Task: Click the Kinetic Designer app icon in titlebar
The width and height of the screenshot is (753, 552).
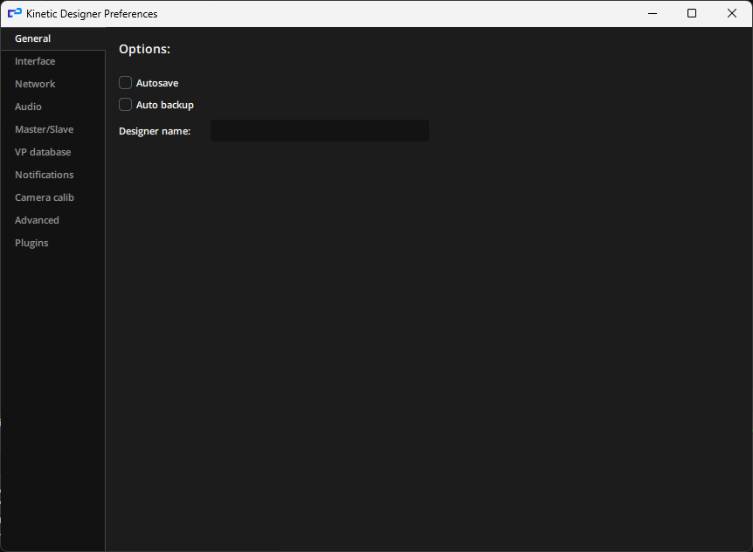Action: tap(14, 13)
